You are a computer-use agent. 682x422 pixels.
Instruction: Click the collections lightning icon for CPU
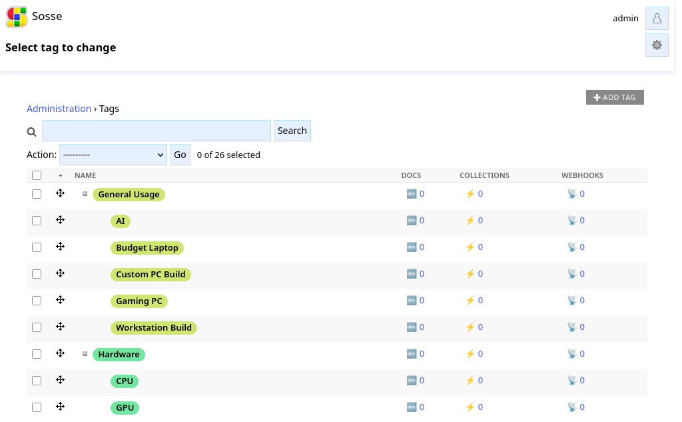click(x=470, y=380)
